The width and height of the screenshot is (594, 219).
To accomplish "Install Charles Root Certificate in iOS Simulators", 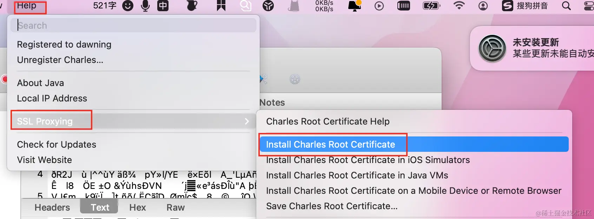I will (368, 160).
